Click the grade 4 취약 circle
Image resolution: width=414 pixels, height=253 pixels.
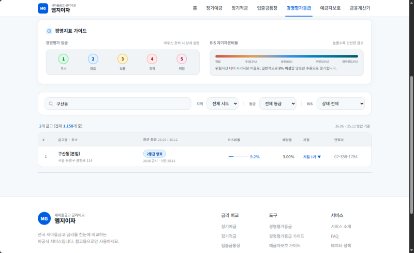pyautogui.click(x=152, y=59)
